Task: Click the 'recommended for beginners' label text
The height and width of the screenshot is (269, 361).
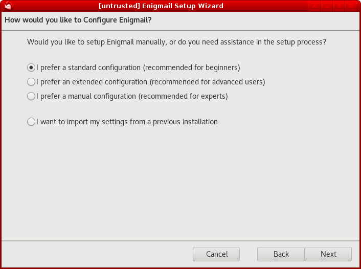Action: click(192, 68)
